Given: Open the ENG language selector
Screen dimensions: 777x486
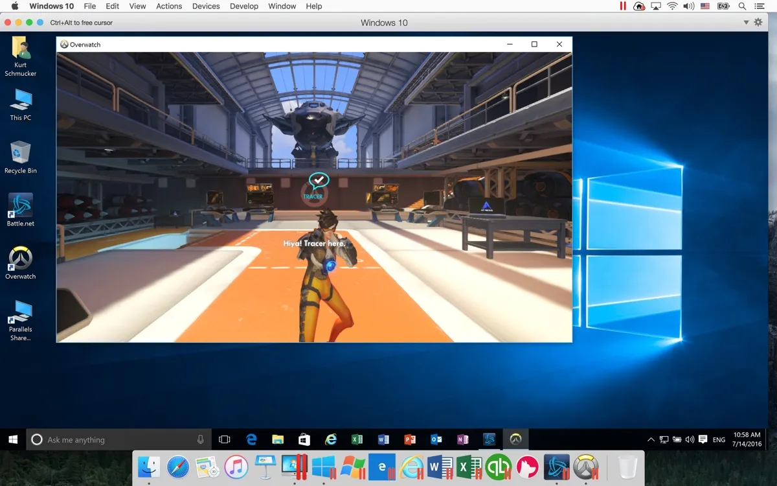Looking at the screenshot, I should tap(718, 439).
